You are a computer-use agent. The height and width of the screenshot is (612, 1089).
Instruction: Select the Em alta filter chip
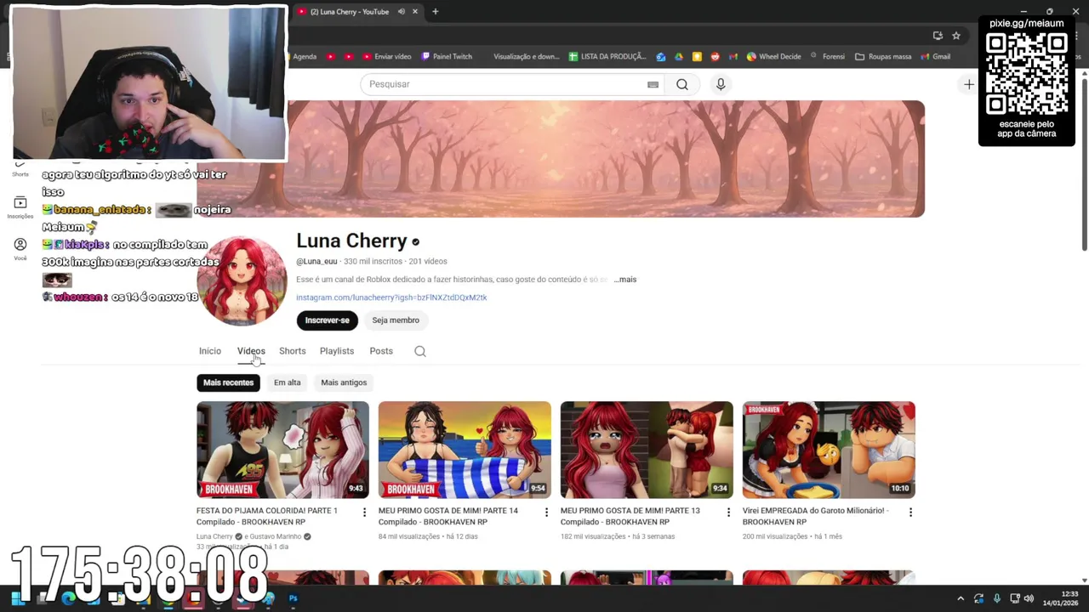pos(288,382)
